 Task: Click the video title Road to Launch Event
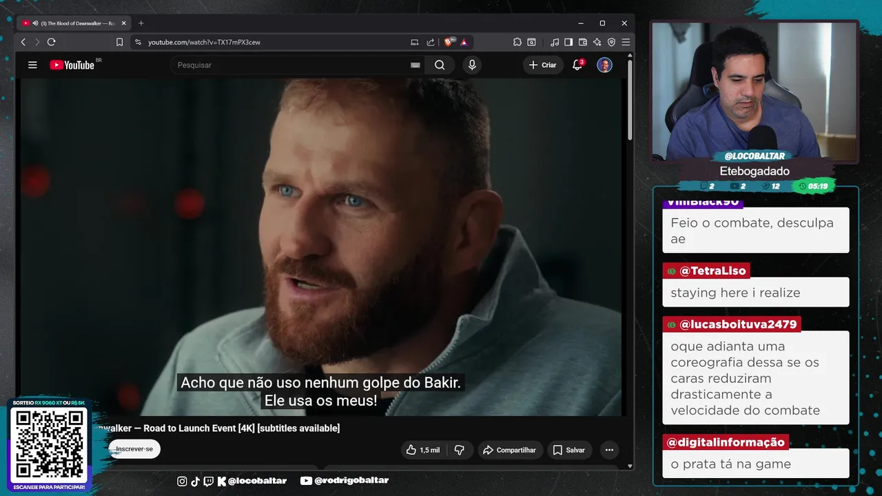tap(216, 428)
